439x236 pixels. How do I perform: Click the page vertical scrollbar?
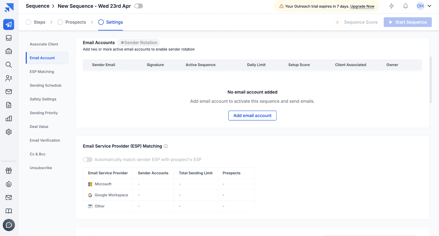pos(430,80)
